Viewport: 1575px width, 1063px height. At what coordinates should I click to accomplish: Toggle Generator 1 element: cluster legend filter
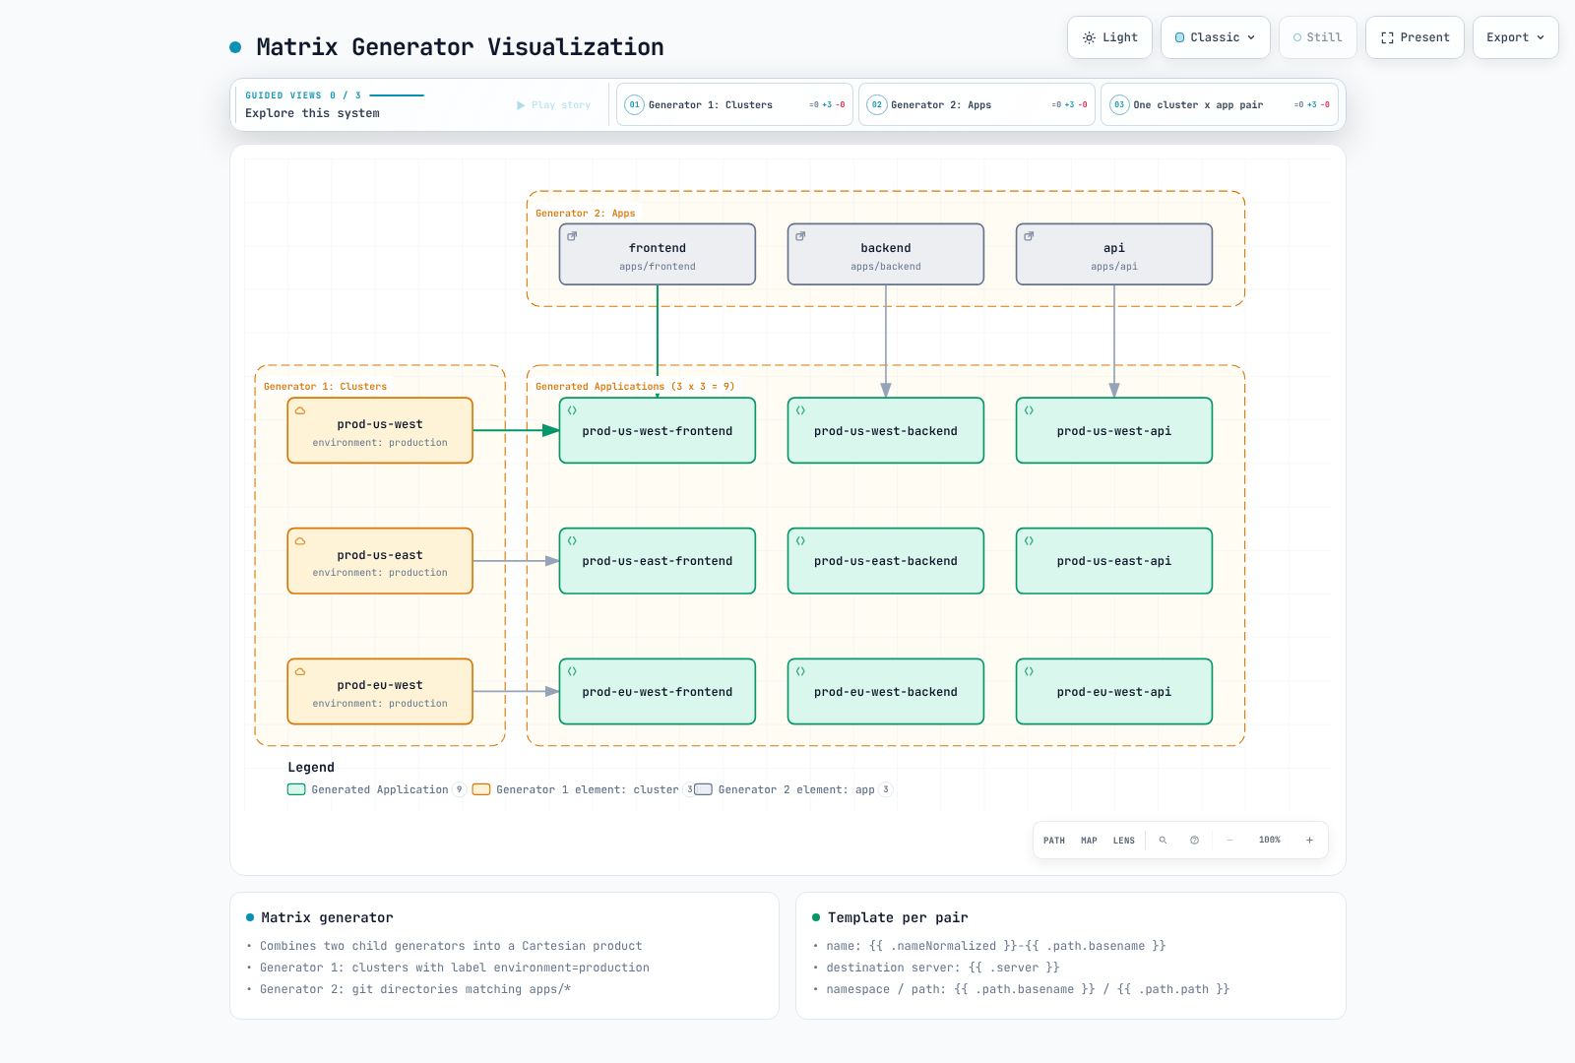point(584,789)
